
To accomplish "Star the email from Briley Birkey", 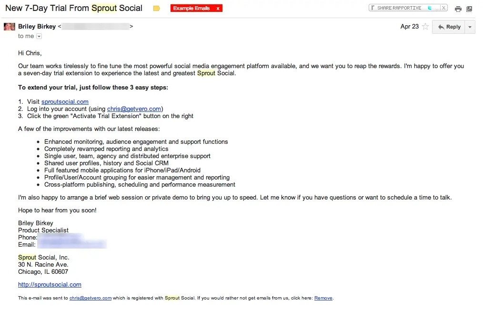I will tap(425, 27).
